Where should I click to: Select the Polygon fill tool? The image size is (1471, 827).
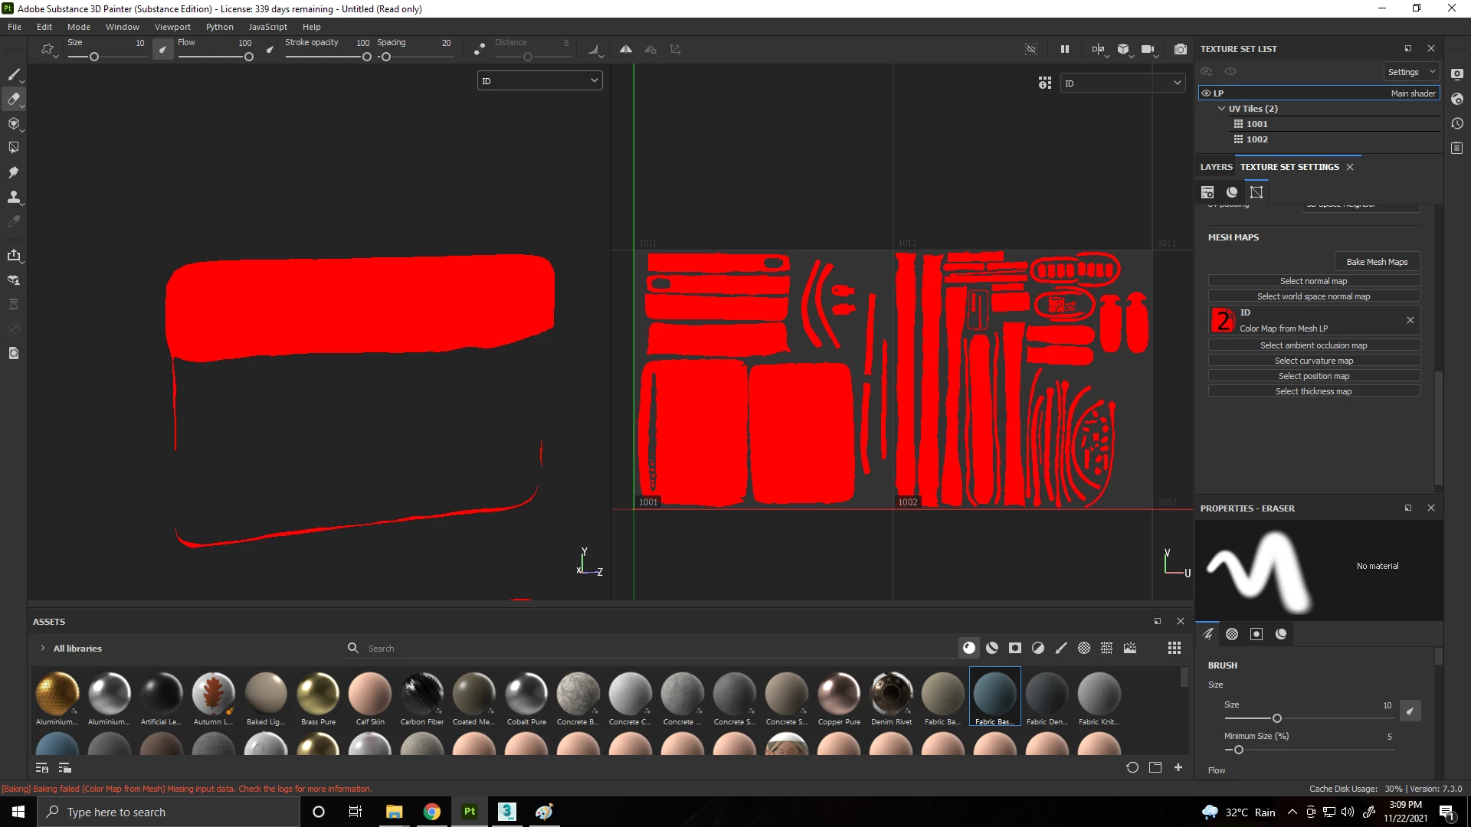click(13, 148)
